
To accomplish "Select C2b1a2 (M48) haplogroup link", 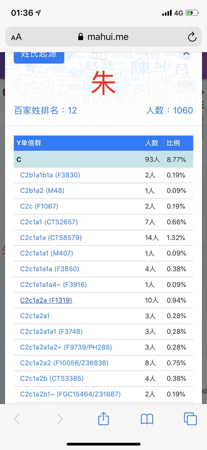I will coord(42,190).
